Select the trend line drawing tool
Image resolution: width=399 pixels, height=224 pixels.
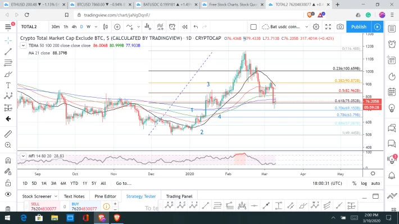pyautogui.click(x=8, y=52)
